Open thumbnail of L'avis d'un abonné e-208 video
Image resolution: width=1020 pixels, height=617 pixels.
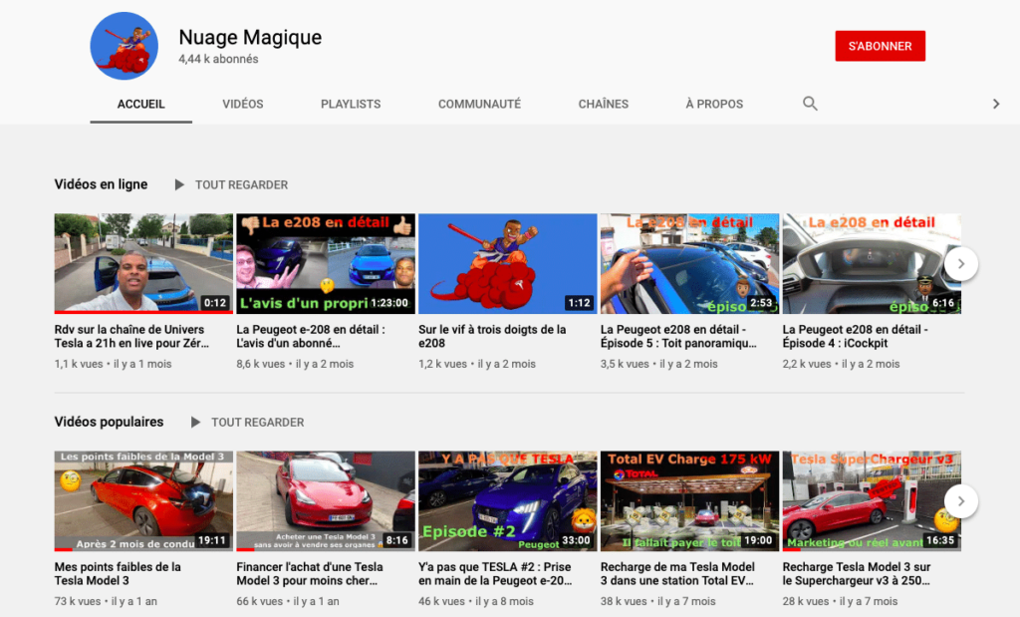point(326,263)
